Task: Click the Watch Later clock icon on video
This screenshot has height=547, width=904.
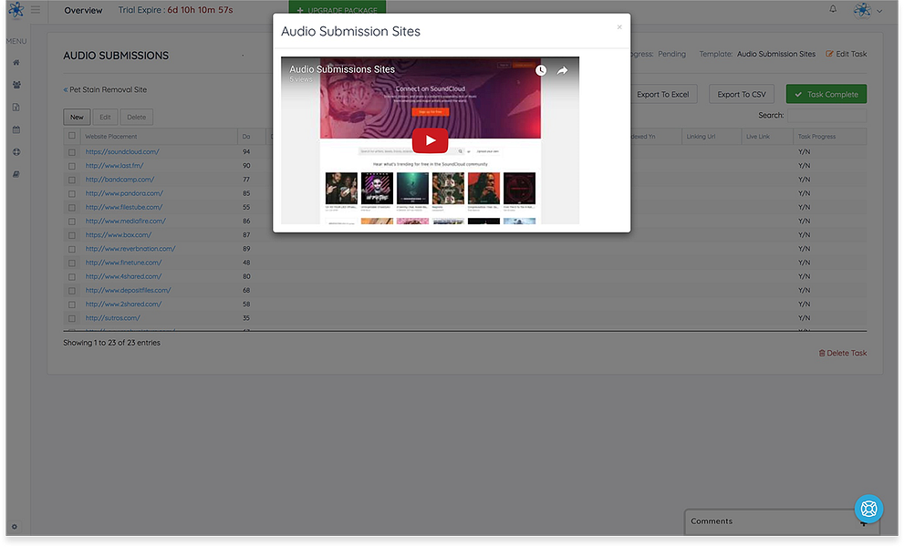Action: (541, 70)
